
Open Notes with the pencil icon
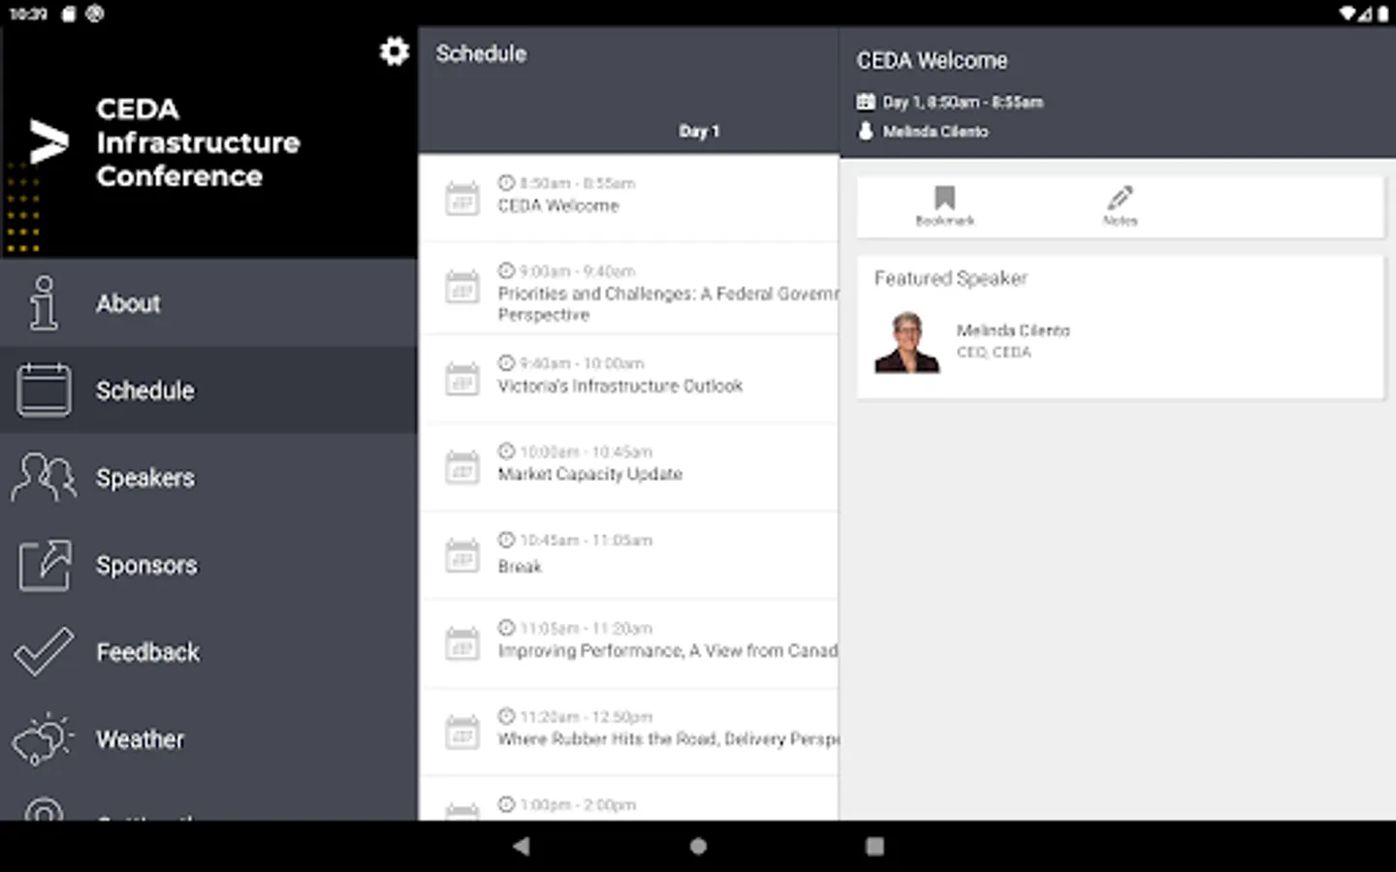1120,198
